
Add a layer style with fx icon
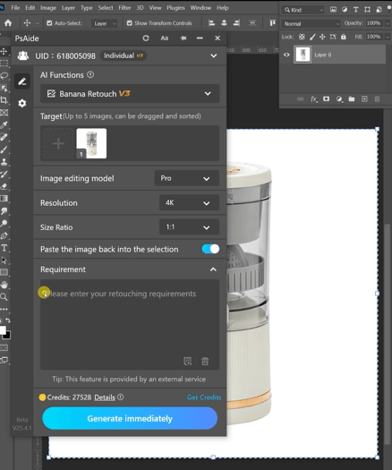[313, 98]
